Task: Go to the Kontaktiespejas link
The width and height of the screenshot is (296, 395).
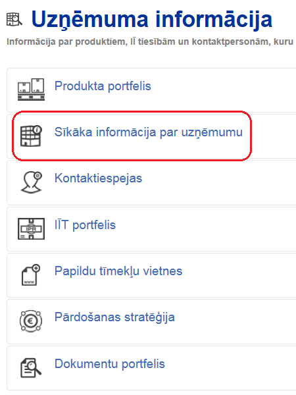Action: click(x=98, y=178)
